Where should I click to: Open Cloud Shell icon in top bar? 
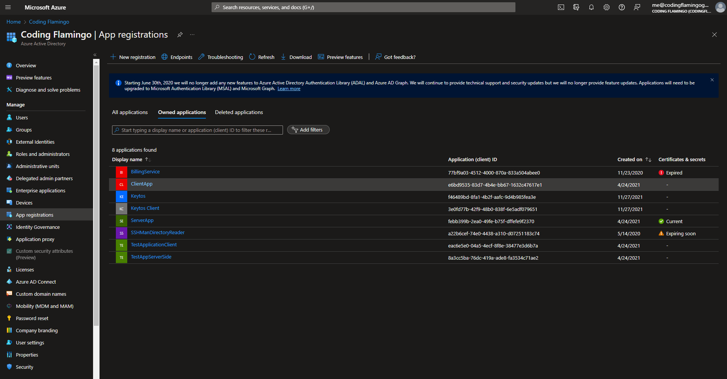coord(561,7)
